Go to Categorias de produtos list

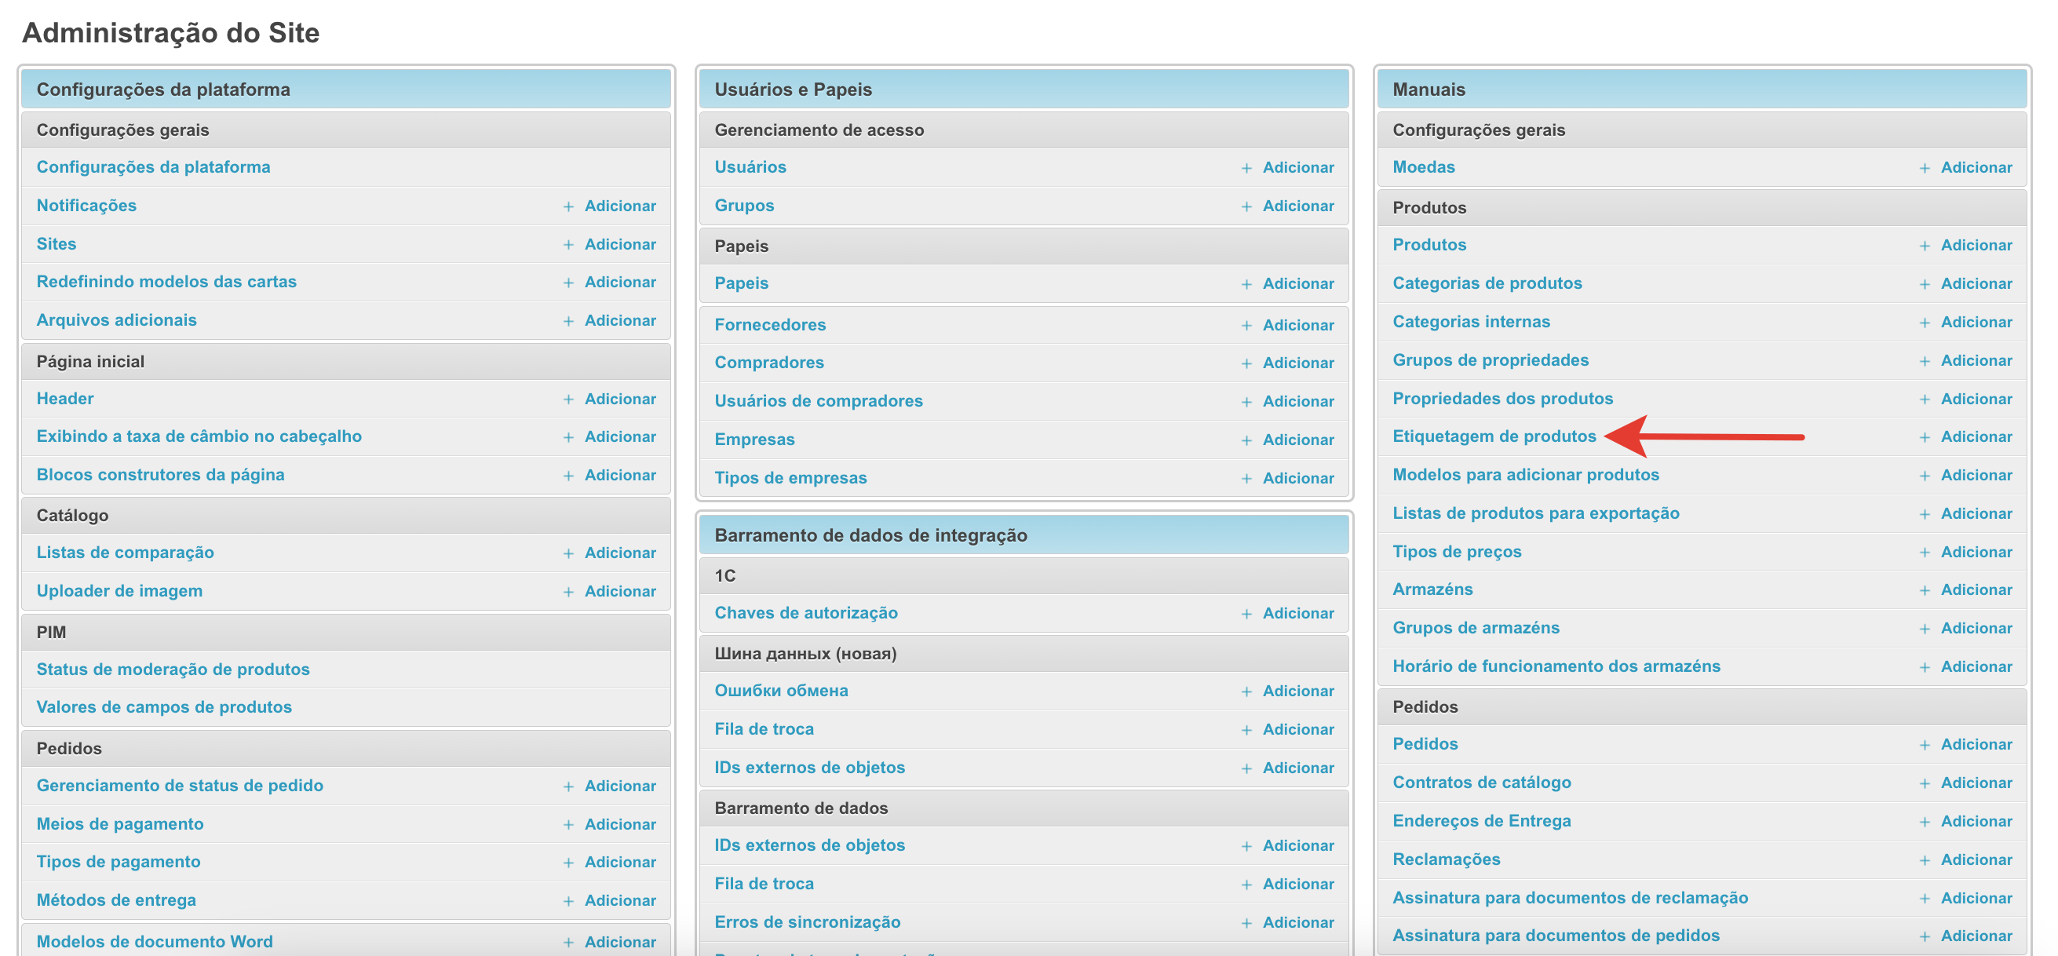[x=1487, y=283]
